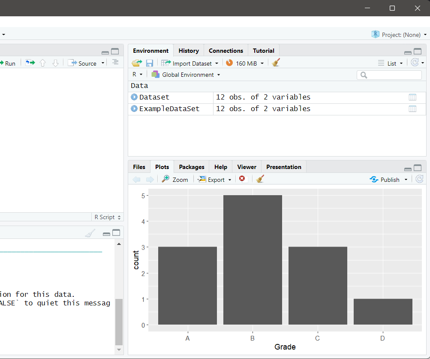Click the Publish button for the plot
The image size is (430, 359).
[x=388, y=179]
